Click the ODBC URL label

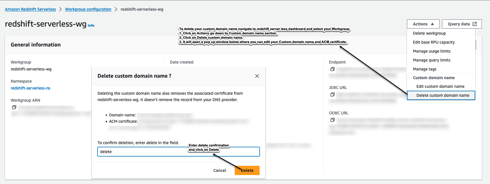tap(339, 113)
